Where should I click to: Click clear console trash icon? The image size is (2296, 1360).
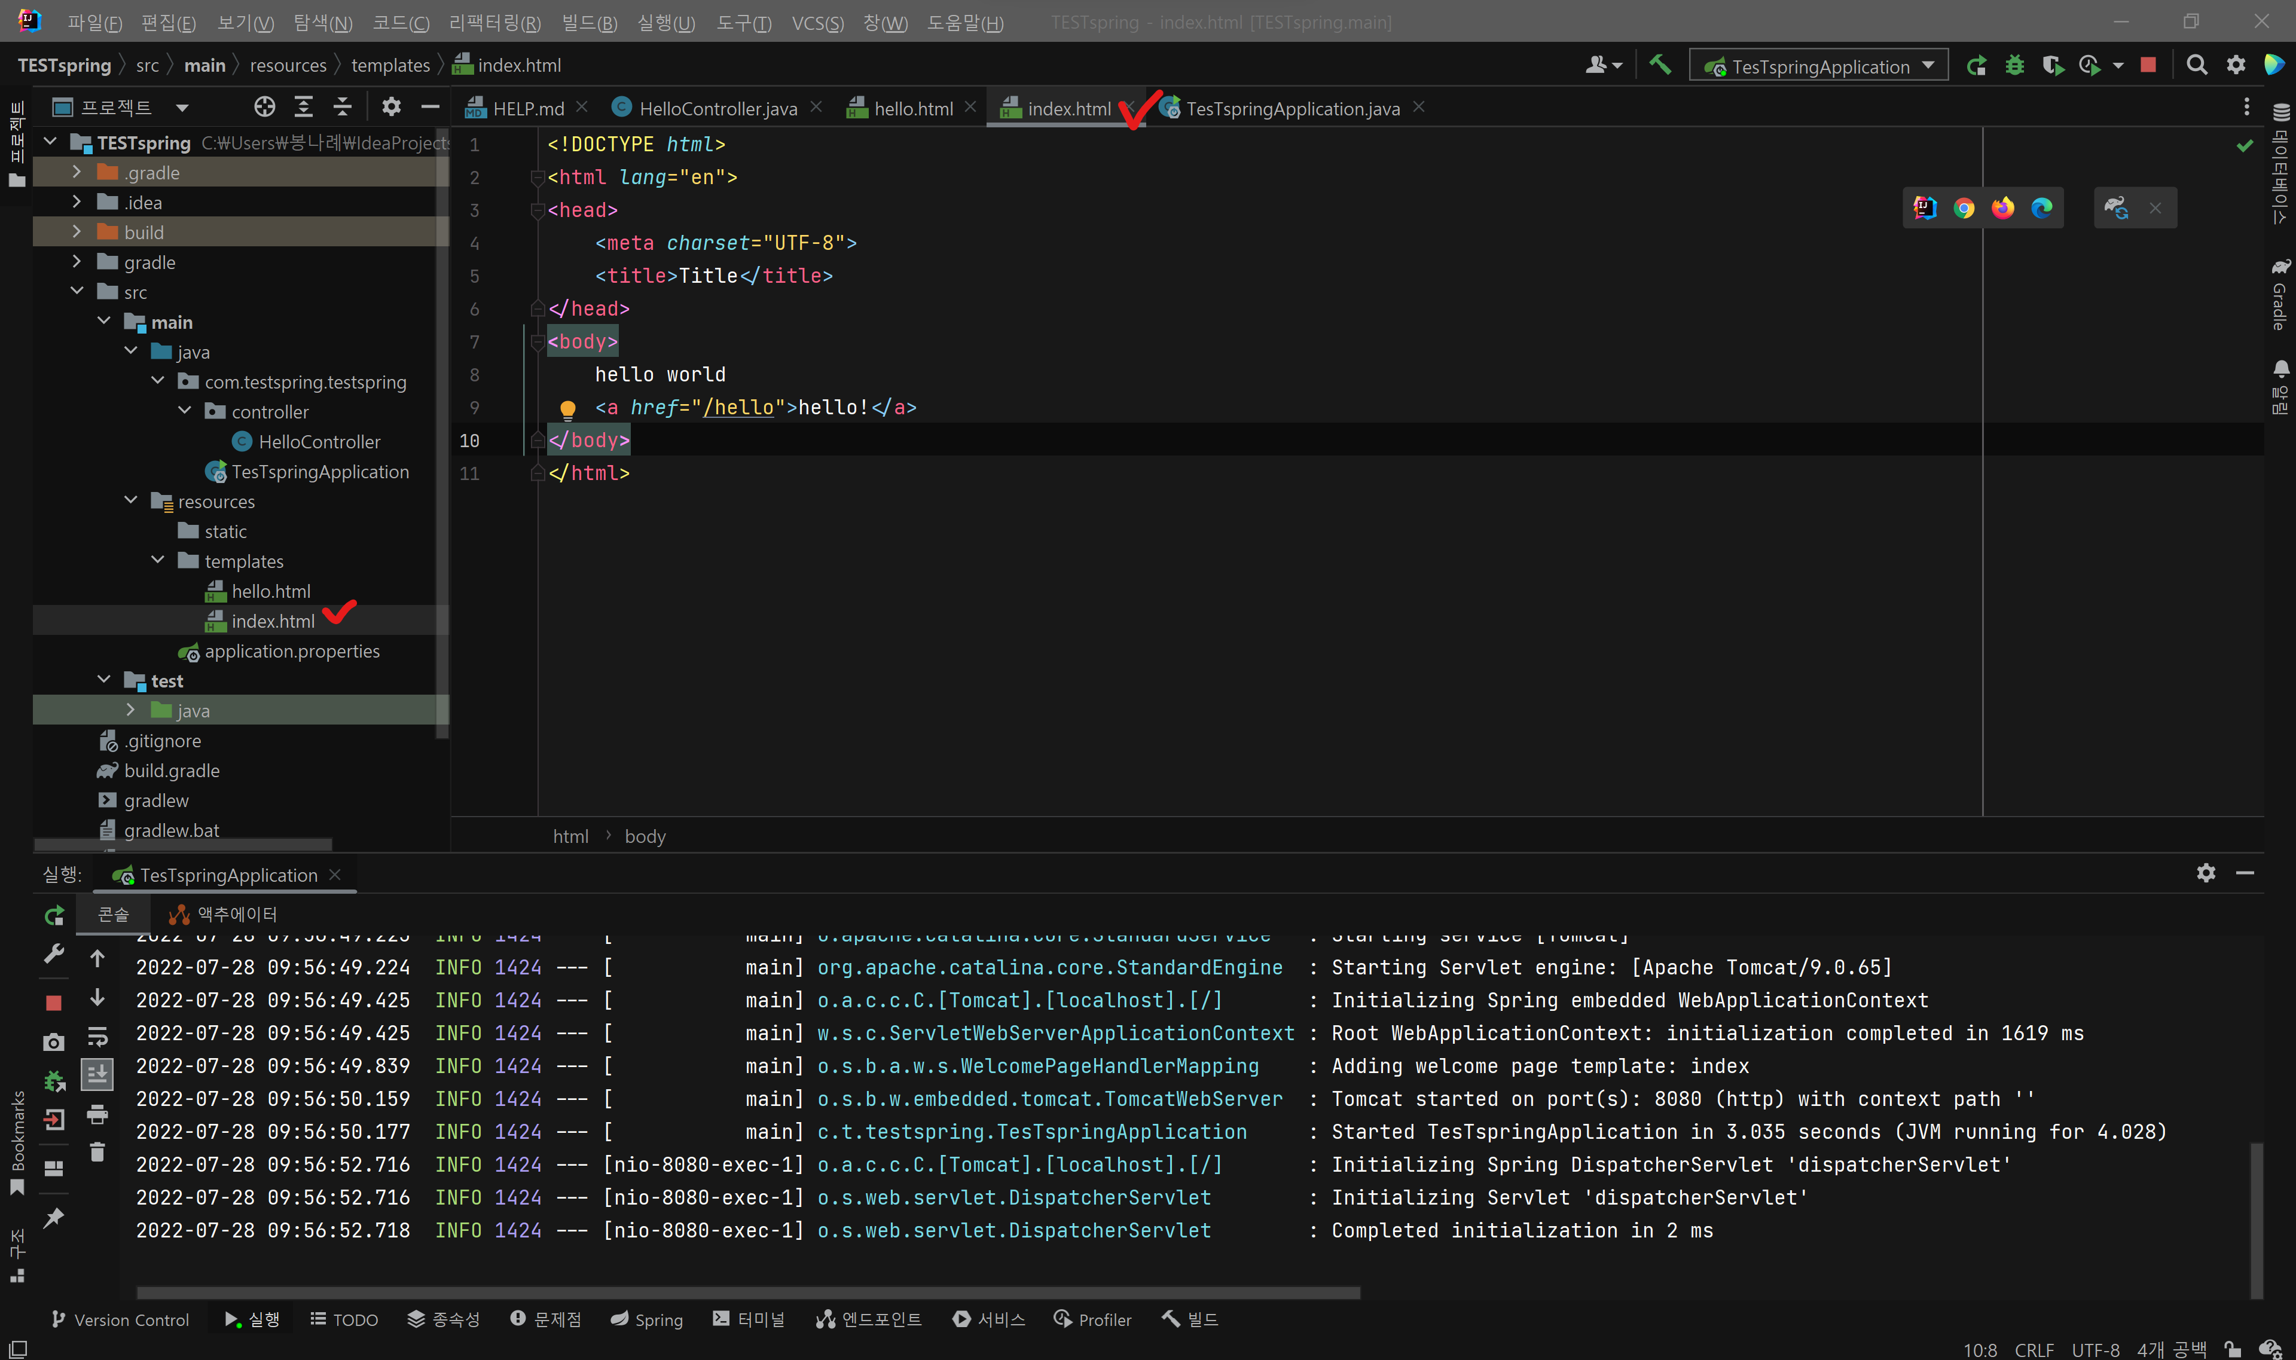[97, 1152]
